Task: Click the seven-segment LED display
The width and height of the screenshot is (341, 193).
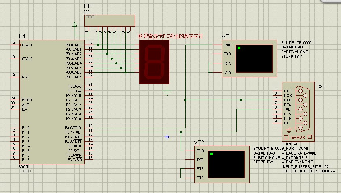Action: pyautogui.click(x=154, y=62)
